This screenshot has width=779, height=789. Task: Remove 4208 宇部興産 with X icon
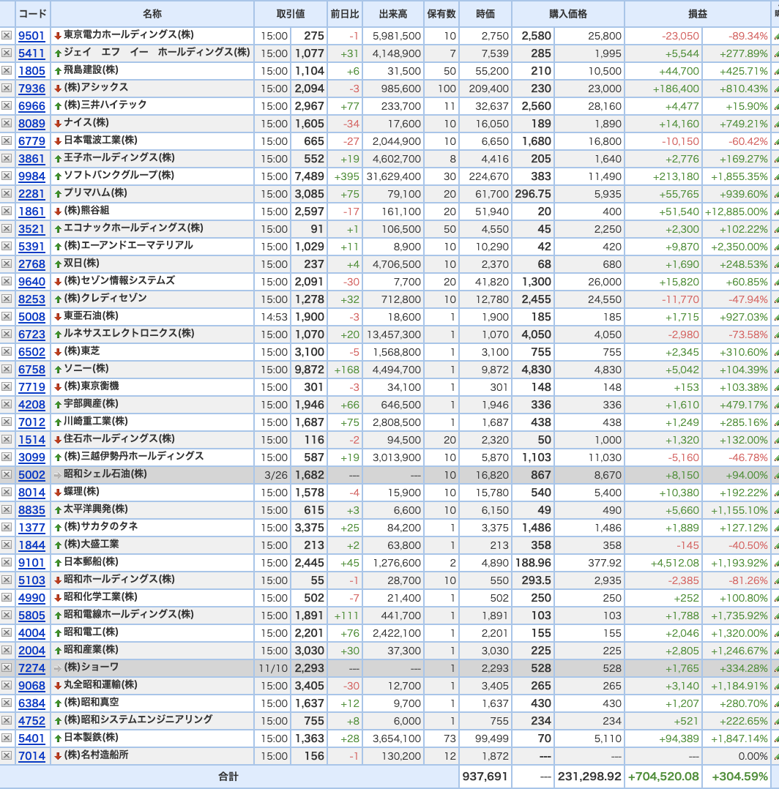6,404
